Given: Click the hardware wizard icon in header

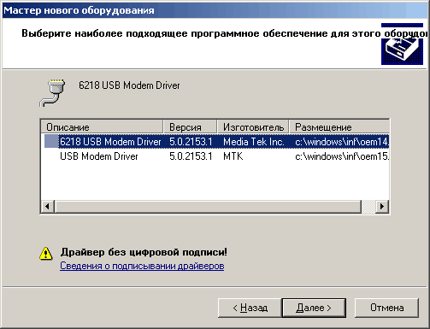Looking at the screenshot, I should [402, 44].
